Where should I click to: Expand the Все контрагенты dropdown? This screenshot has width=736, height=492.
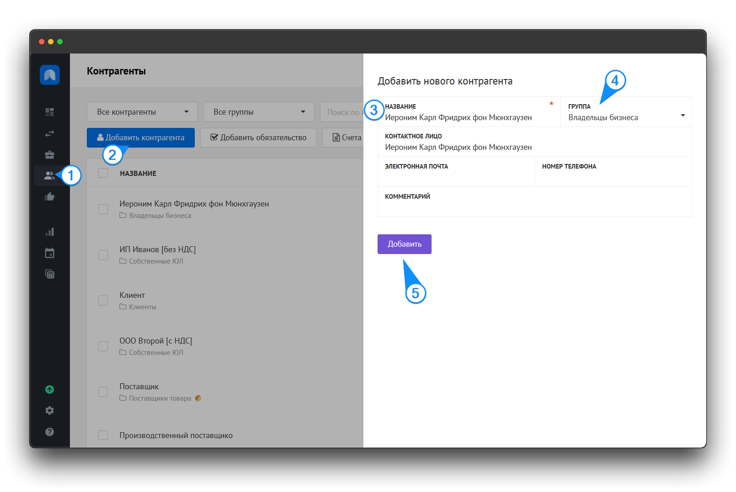[x=142, y=112]
